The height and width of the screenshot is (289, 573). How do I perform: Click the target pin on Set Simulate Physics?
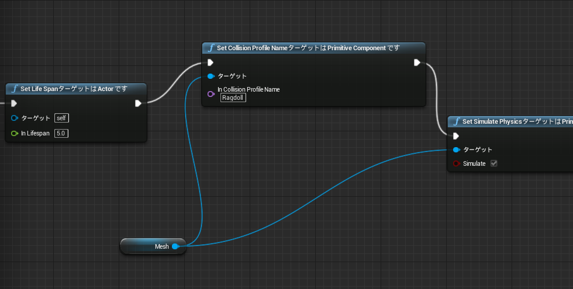click(x=457, y=149)
